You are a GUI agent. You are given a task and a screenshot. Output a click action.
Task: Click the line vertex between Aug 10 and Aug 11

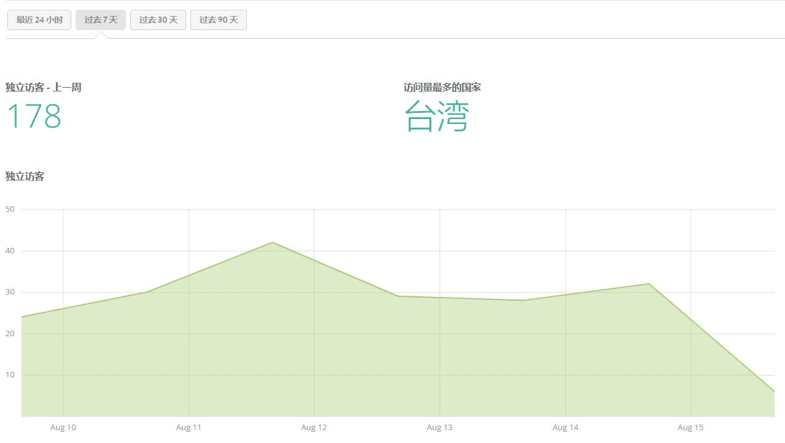pos(147,292)
